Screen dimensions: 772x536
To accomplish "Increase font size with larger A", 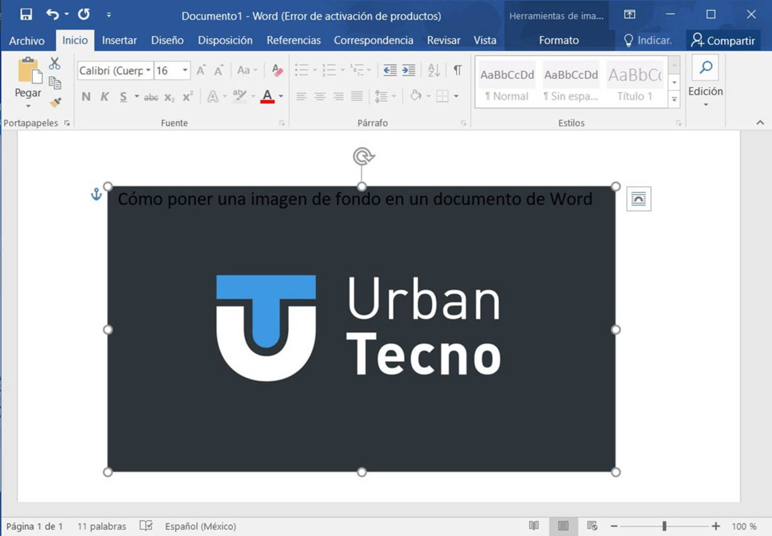I will coord(201,70).
